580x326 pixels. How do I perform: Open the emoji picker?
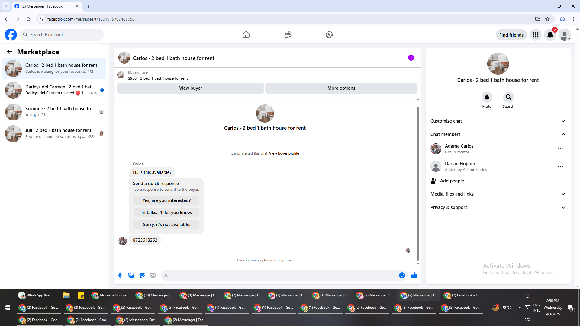pyautogui.click(x=402, y=275)
